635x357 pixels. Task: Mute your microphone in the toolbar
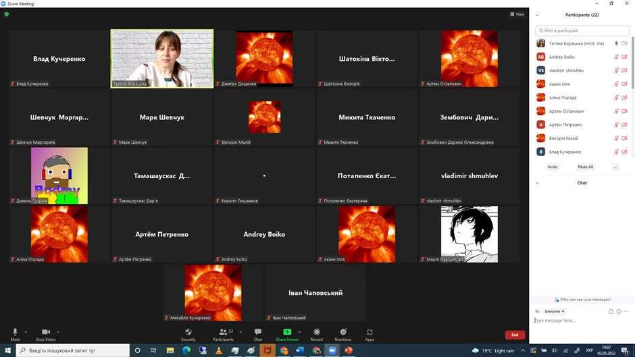(x=15, y=332)
